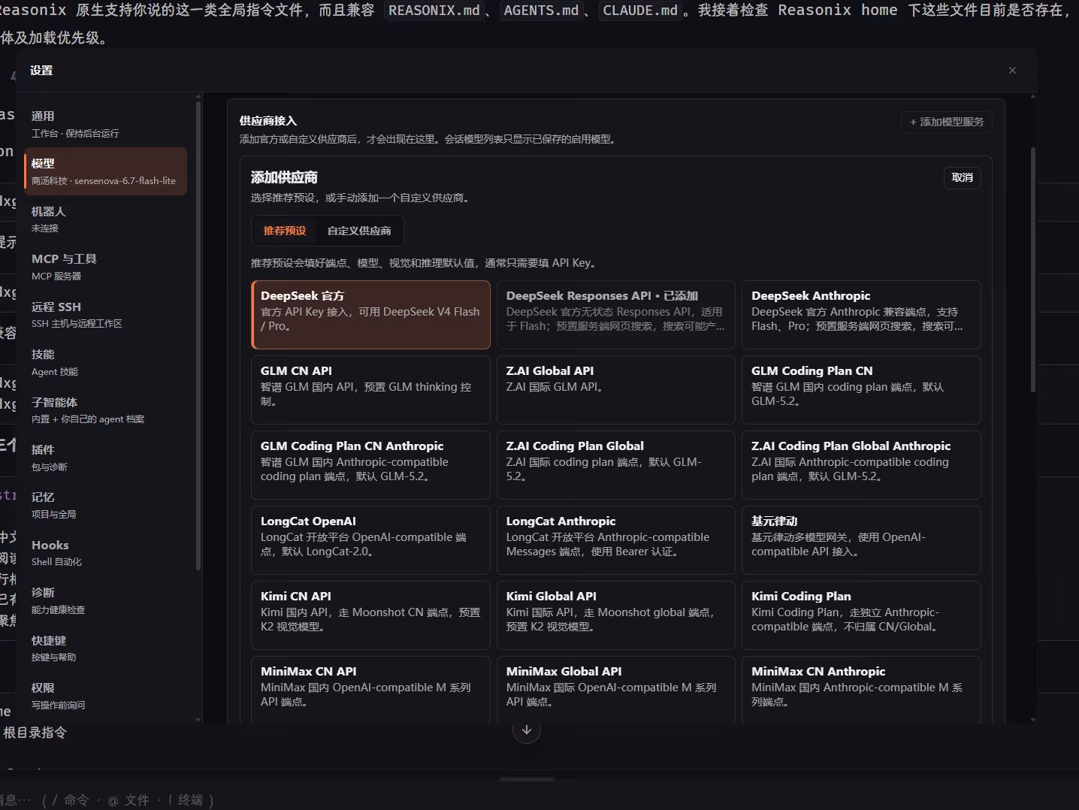Screen dimensions: 1079x810
Task: Click the settings sidebar scrollbar
Action: [198, 335]
